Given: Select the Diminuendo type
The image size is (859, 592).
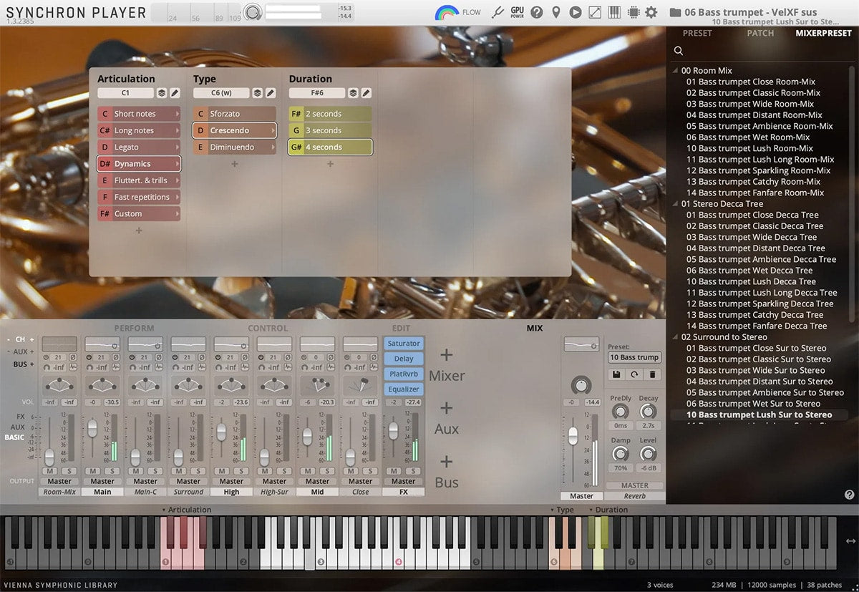Looking at the screenshot, I should [x=234, y=147].
